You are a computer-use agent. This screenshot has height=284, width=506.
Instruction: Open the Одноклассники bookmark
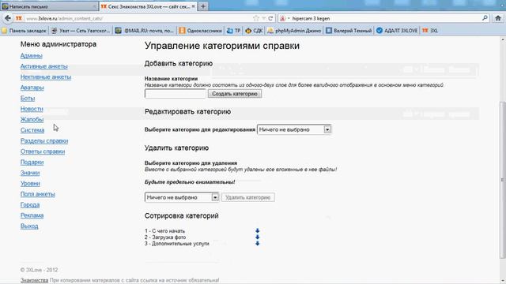(x=200, y=31)
